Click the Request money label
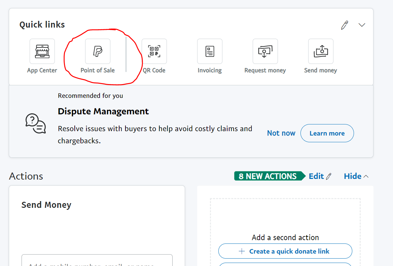This screenshot has width=393, height=266. pos(265,70)
